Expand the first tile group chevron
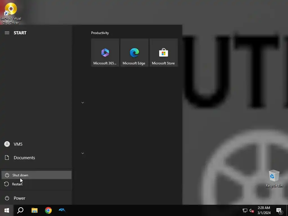Screen dimensions: 288x216 [83, 103]
